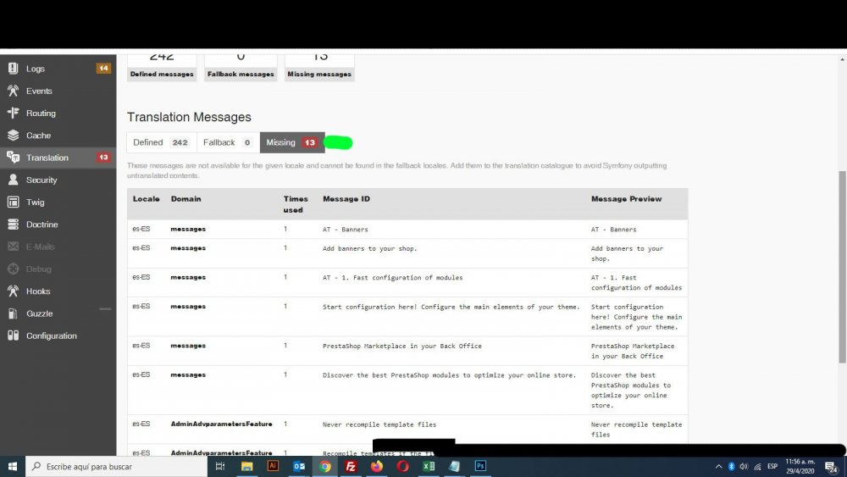Select 'Never recompile template files' message ID

(379, 424)
